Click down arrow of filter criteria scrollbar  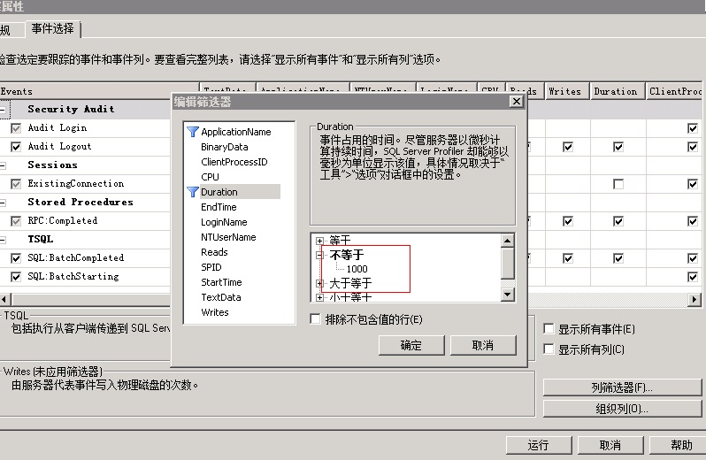coord(508,295)
